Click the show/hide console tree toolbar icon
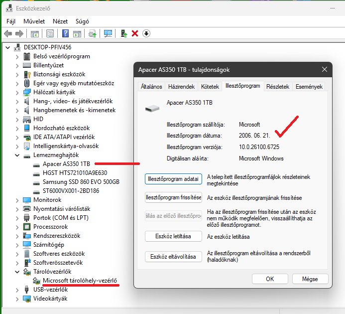345x314 pixels. tap(35, 34)
